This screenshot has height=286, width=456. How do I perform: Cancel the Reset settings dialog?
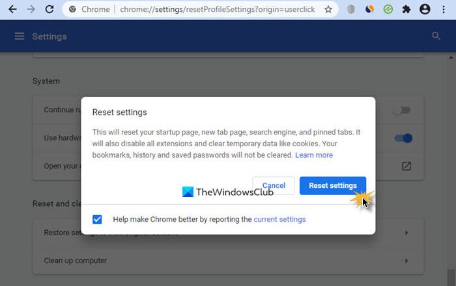[x=274, y=185]
